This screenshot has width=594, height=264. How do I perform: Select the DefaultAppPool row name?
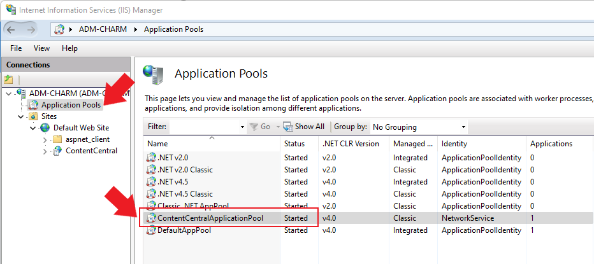(x=184, y=230)
